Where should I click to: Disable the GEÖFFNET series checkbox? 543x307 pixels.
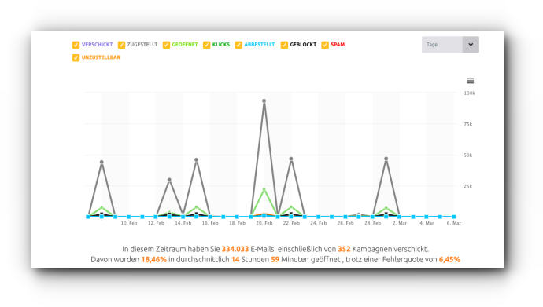(167, 45)
